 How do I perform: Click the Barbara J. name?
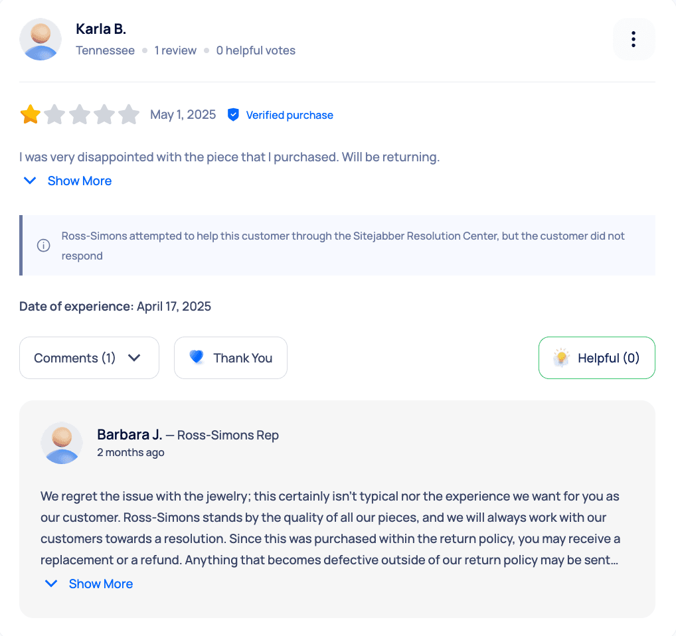pos(129,435)
